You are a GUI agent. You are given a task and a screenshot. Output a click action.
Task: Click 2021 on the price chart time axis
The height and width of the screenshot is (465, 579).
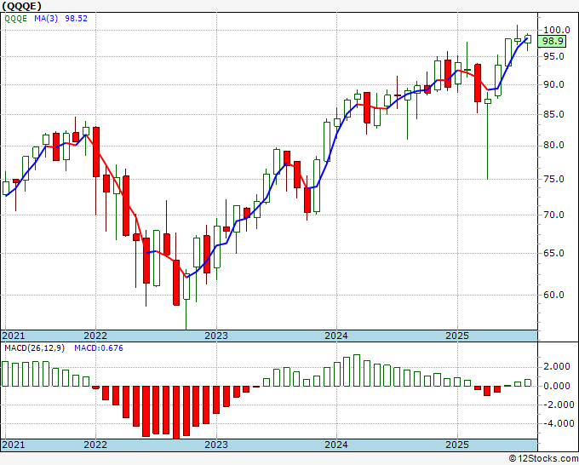tap(14, 336)
